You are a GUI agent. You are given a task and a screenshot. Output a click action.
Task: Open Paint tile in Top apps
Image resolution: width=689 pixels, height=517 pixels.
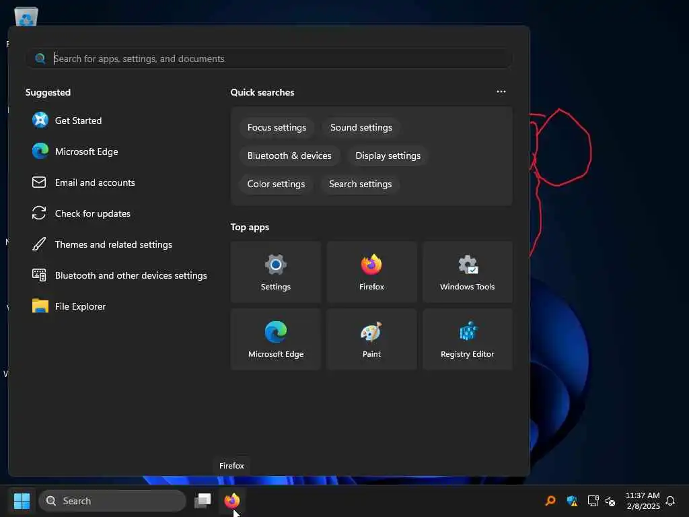pyautogui.click(x=371, y=339)
